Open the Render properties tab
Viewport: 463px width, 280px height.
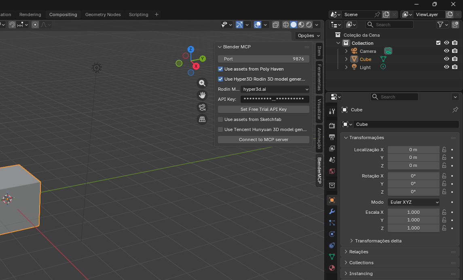click(332, 125)
